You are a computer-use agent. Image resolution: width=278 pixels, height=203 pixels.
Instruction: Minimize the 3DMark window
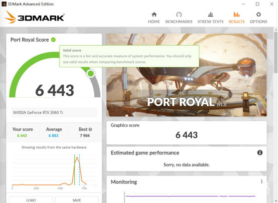tap(243, 4)
